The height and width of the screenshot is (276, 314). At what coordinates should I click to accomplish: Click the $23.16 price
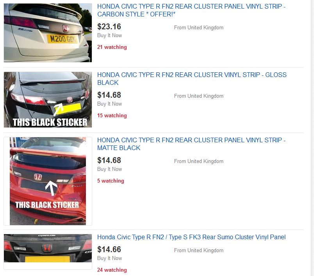point(109,27)
